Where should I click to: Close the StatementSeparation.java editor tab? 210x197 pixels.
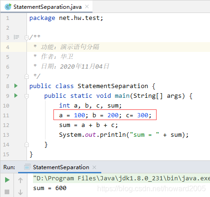(x=87, y=6)
